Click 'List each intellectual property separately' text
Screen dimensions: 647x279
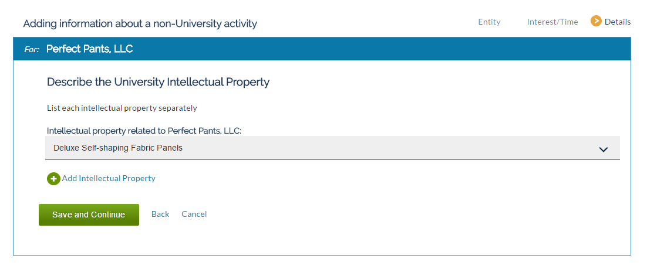click(122, 108)
